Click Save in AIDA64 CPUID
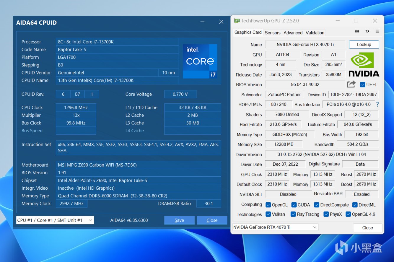The image size is (394, 262). pyautogui.click(x=179, y=220)
